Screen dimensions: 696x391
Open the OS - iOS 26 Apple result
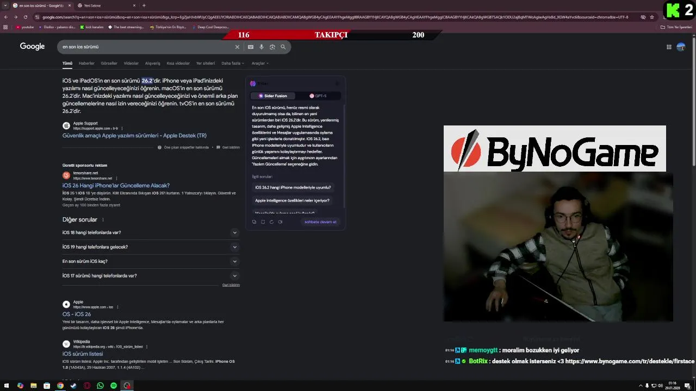pos(77,314)
